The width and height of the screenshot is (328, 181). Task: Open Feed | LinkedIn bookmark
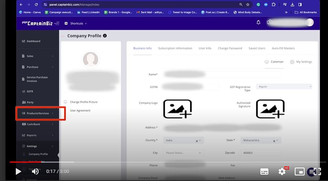[89, 12]
